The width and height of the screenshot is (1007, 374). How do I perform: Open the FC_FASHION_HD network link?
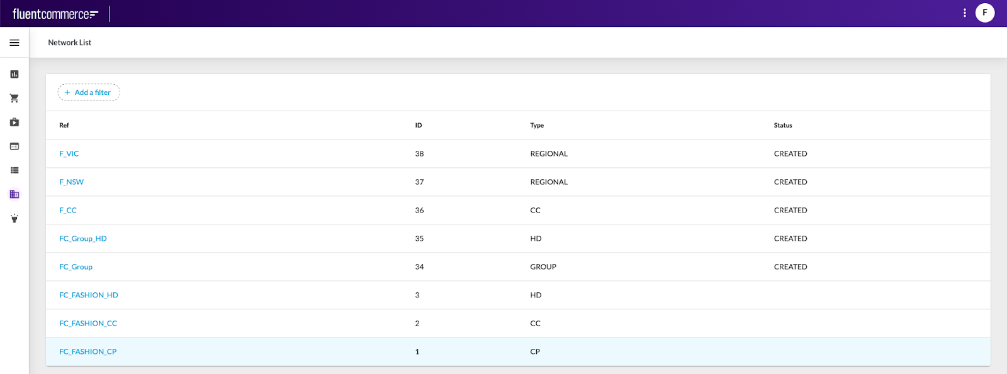tap(89, 295)
